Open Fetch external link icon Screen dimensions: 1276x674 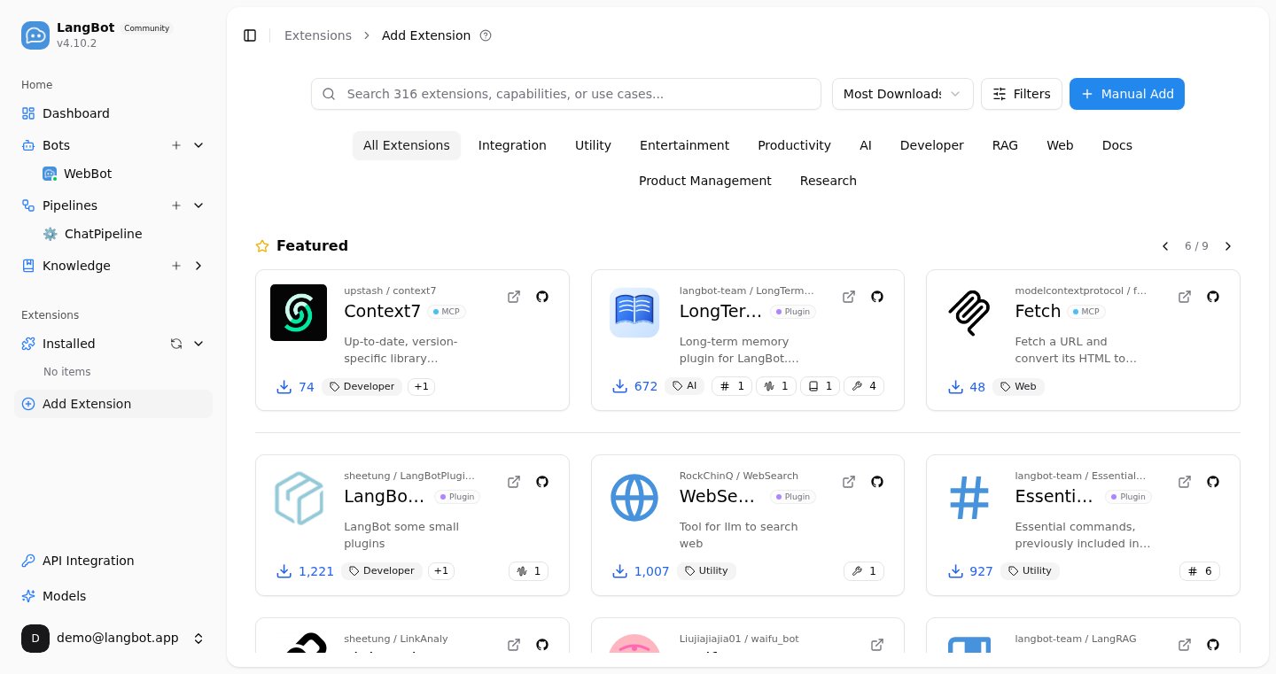pyautogui.click(x=1184, y=297)
